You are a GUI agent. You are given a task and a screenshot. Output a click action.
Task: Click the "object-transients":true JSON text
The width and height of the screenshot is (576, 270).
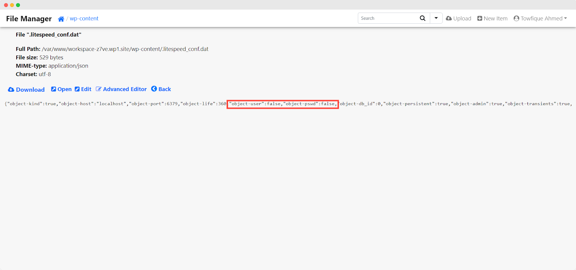tap(537, 104)
